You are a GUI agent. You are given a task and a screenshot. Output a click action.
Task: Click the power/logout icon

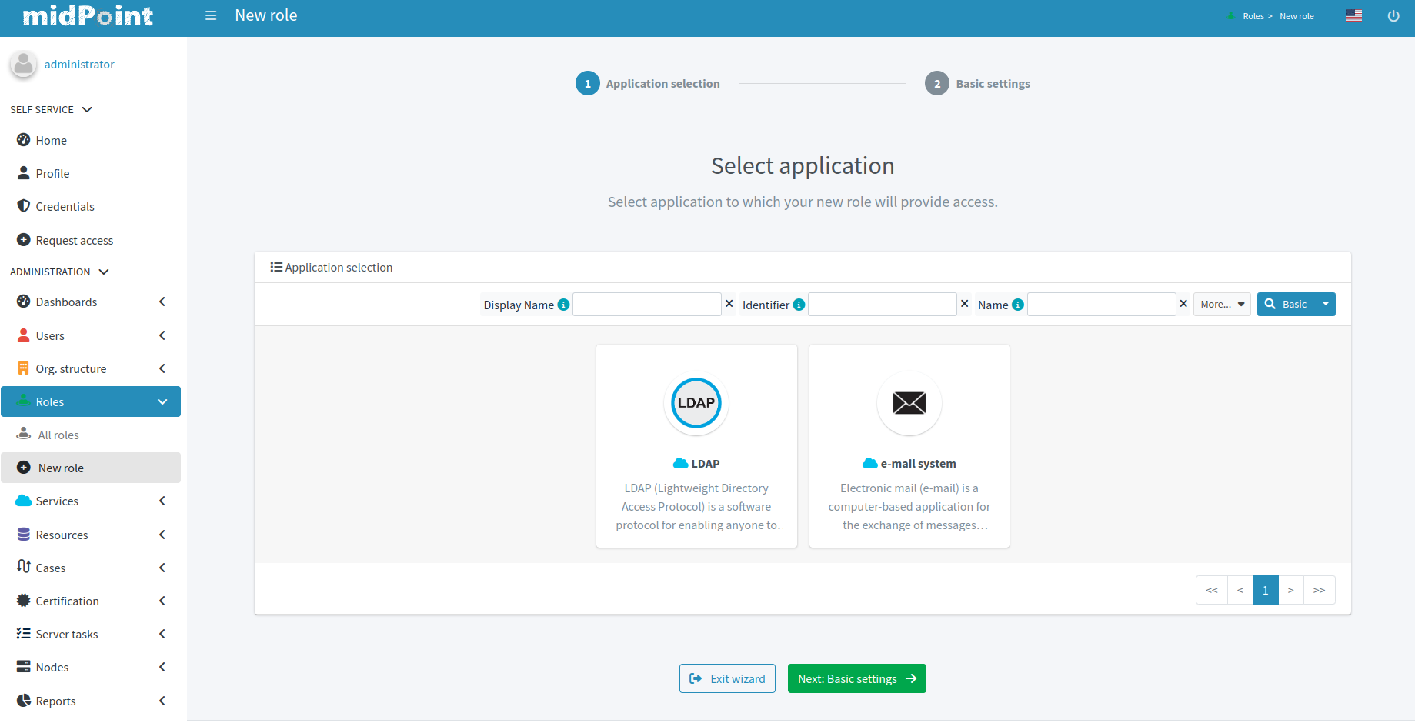point(1393,15)
